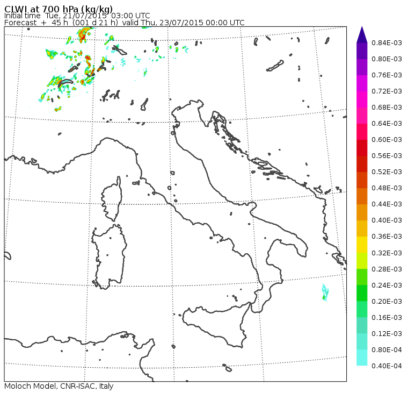The width and height of the screenshot is (408, 393).
Task: Click the small cyan cloud patch southeast of Italy
Action: [x=325, y=292]
